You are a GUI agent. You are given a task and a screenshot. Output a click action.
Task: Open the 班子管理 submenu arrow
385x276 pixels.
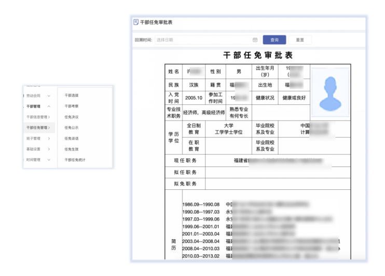49,139
